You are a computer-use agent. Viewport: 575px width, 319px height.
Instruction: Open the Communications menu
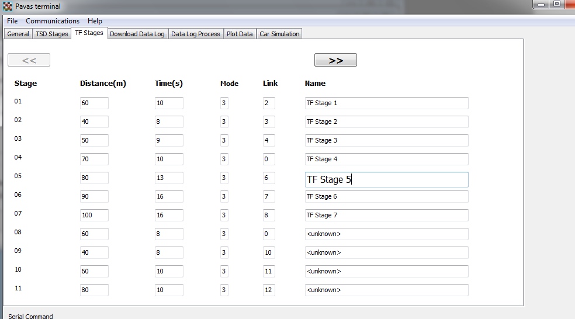coord(53,21)
